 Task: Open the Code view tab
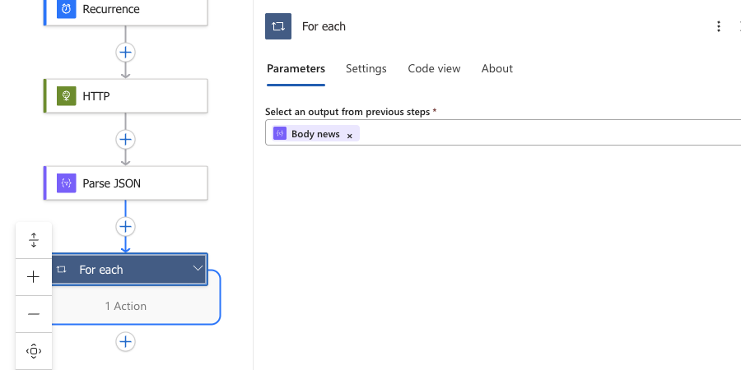tap(434, 68)
